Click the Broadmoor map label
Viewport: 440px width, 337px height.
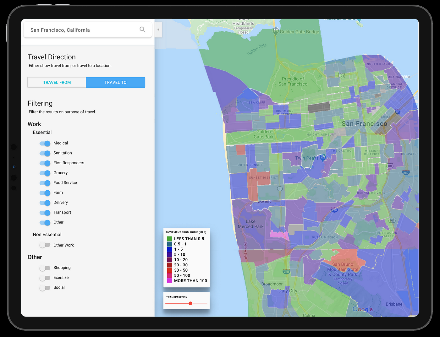pos(272,284)
